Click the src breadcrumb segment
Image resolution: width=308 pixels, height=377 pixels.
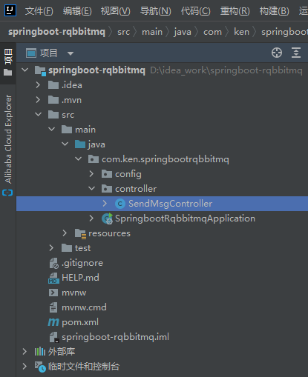click(123, 32)
